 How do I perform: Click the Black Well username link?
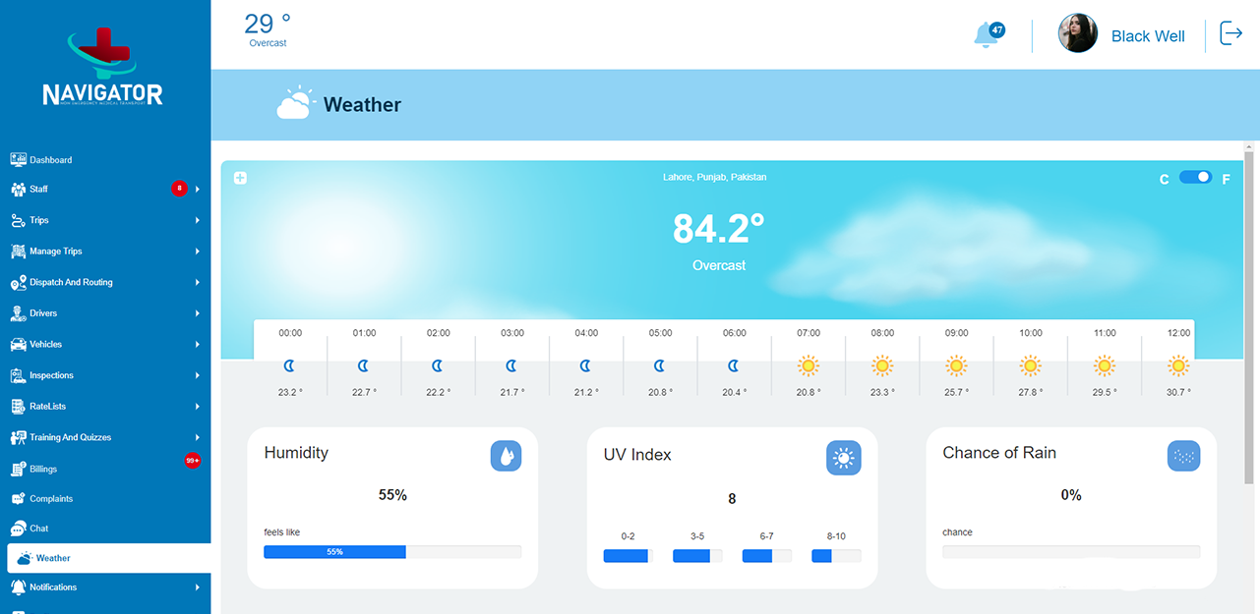1147,36
